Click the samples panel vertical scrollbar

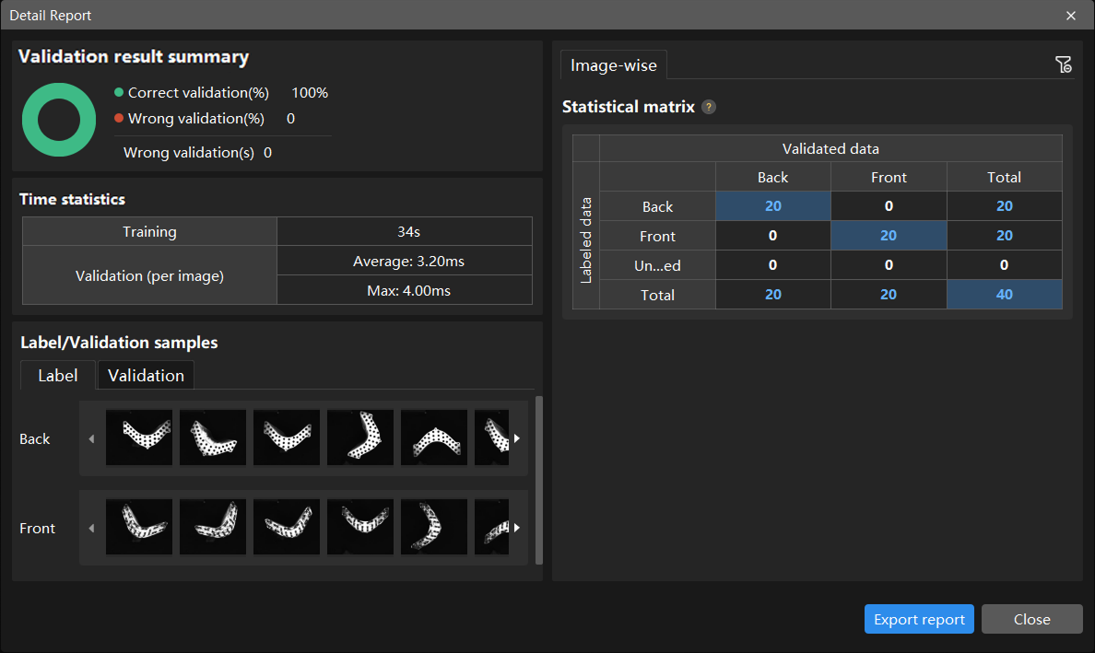point(538,480)
